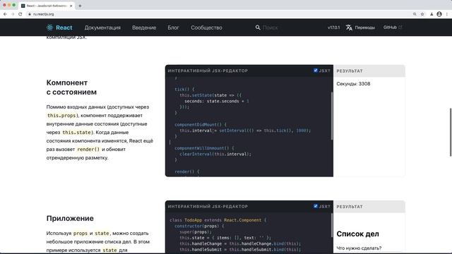Click the constructor(props) code line
This screenshot has height=254, width=452.
click(x=199, y=226)
